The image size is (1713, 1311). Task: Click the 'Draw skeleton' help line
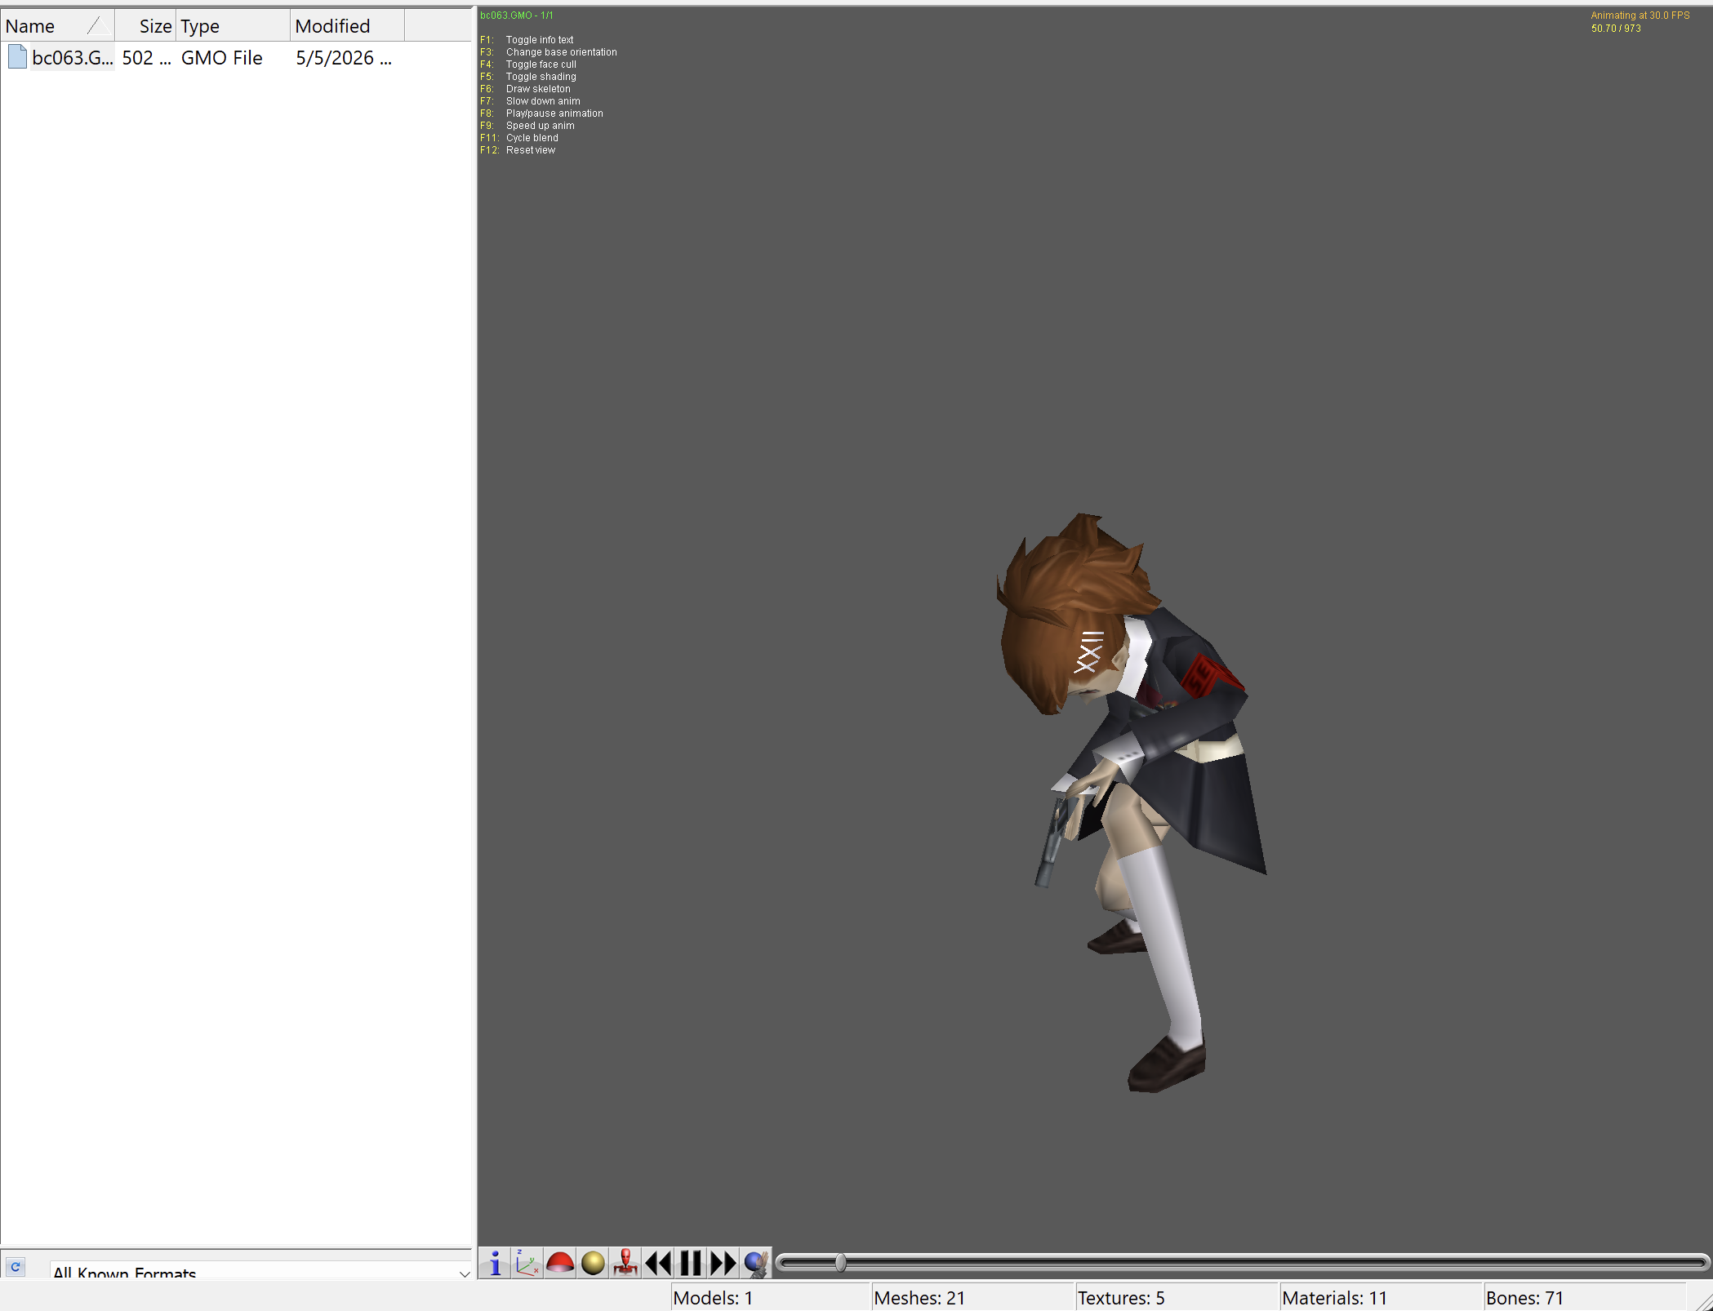pos(538,89)
